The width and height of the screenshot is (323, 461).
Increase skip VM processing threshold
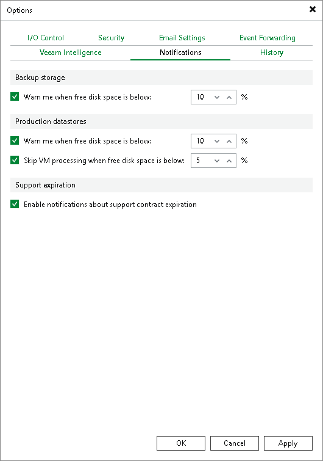pyautogui.click(x=229, y=161)
